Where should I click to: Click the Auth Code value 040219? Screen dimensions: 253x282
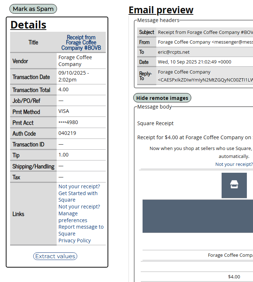[67, 133]
